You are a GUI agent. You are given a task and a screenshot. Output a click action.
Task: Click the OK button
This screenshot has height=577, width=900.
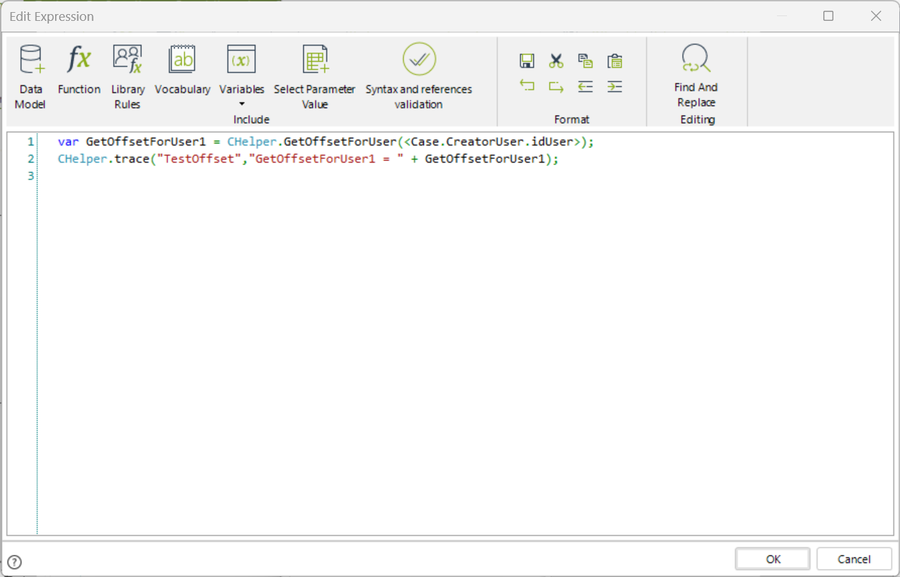click(x=773, y=559)
